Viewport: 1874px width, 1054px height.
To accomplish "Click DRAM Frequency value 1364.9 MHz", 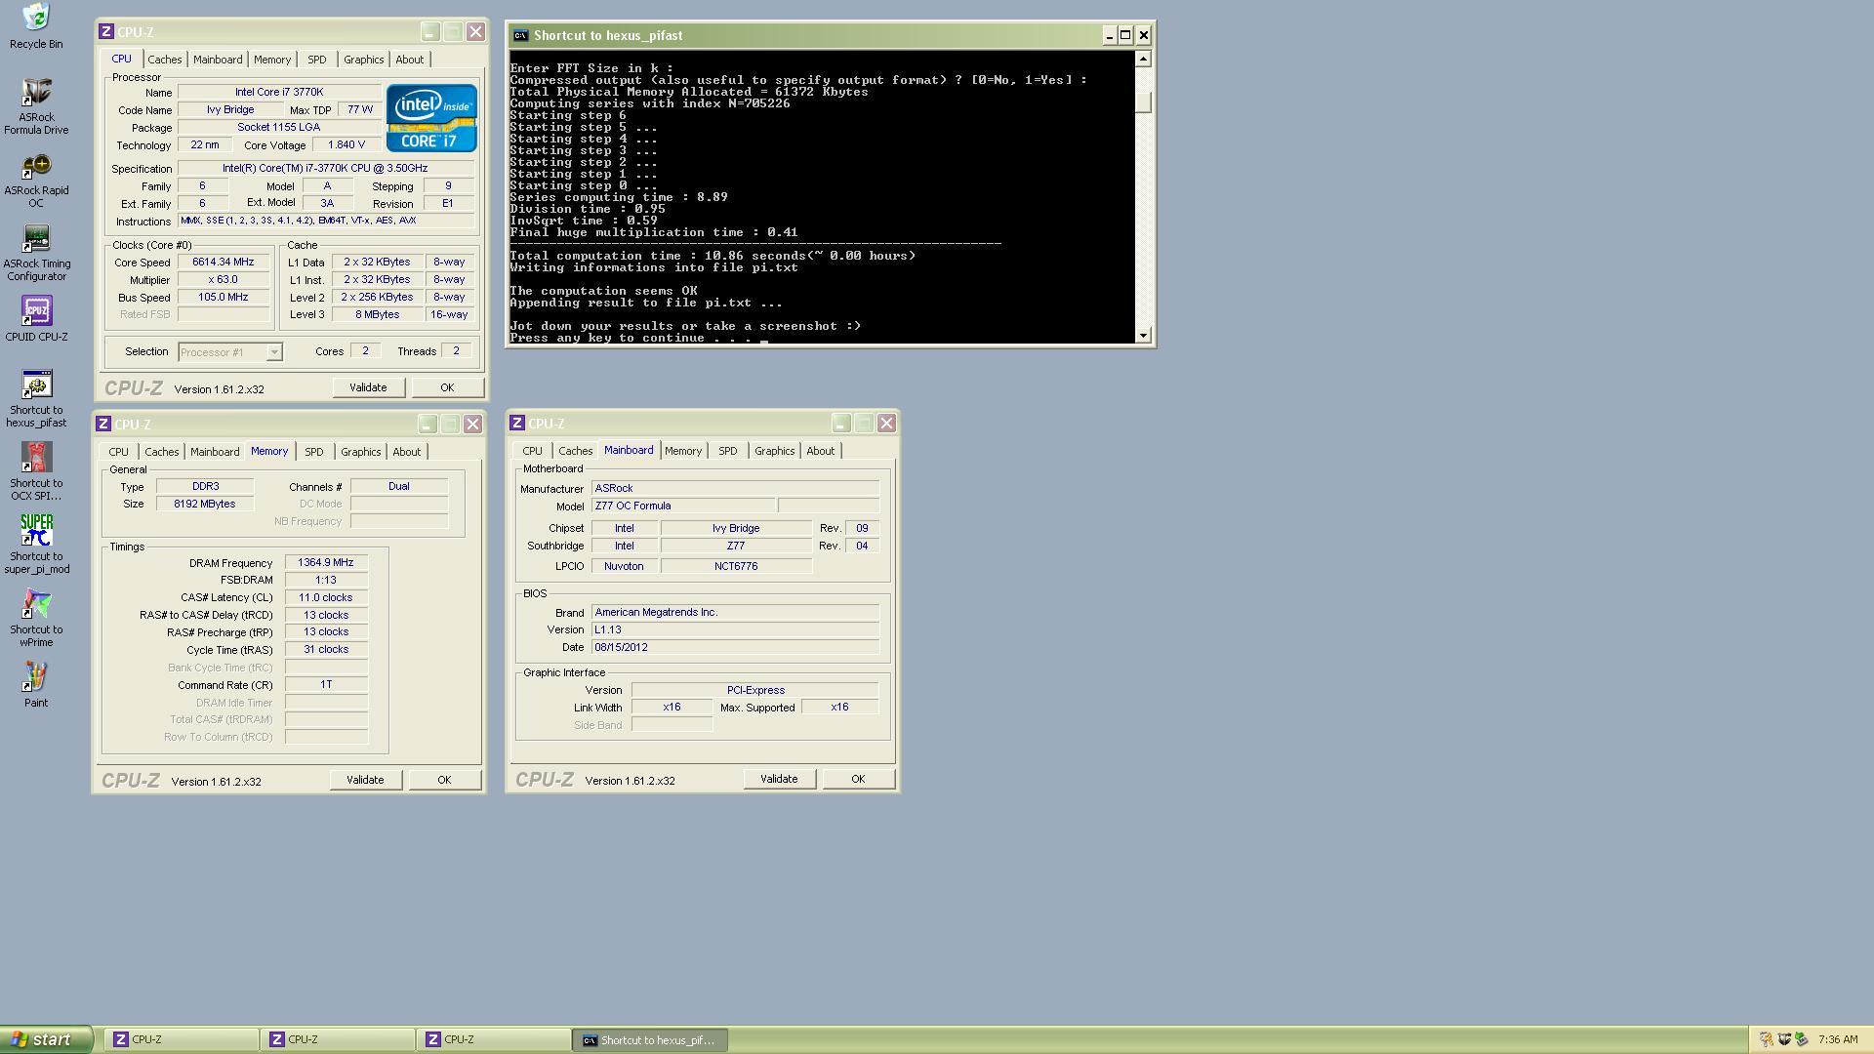I will click(326, 563).
